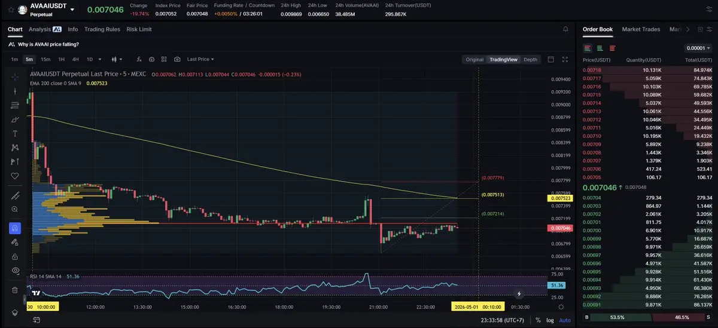Viewport: 718px width, 328px height.
Task: Click the 0.00704 bid price row
Action: click(x=648, y=197)
